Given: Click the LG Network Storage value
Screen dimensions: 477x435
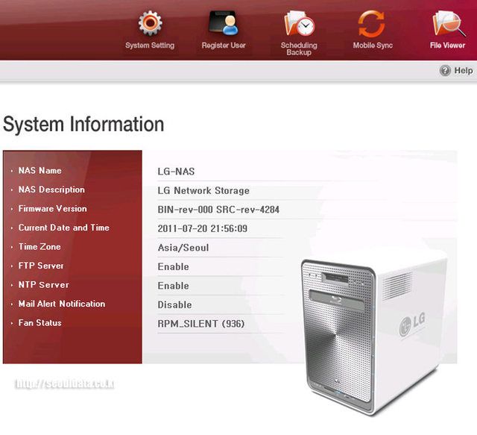Looking at the screenshot, I should pos(203,191).
